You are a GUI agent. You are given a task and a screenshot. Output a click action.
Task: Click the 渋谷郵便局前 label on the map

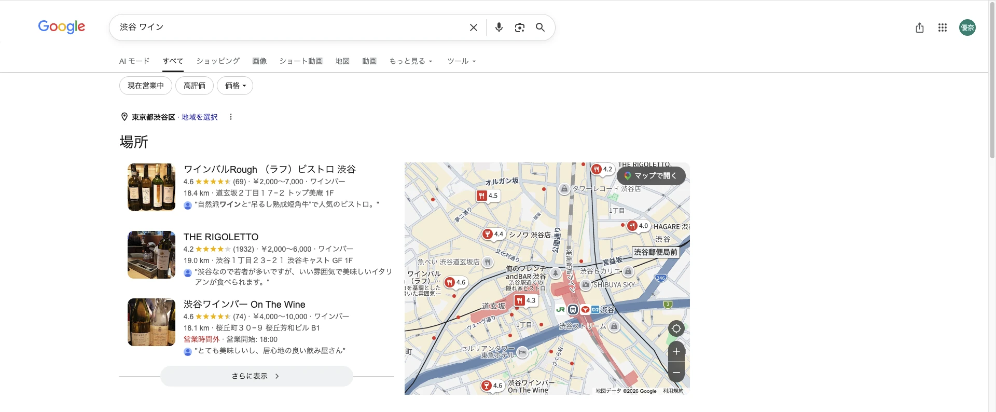click(x=656, y=252)
